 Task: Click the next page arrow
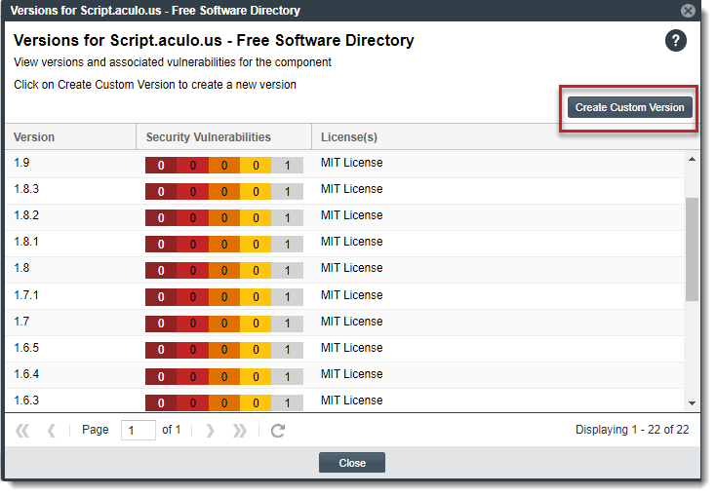coord(210,431)
